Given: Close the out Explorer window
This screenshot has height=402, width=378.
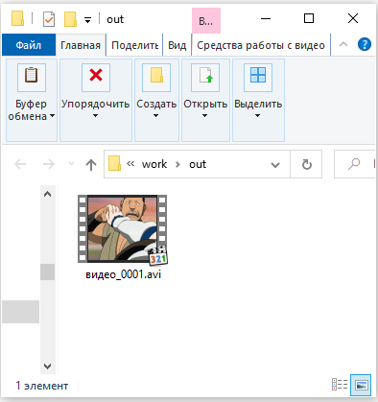Looking at the screenshot, I should pyautogui.click(x=353, y=18).
